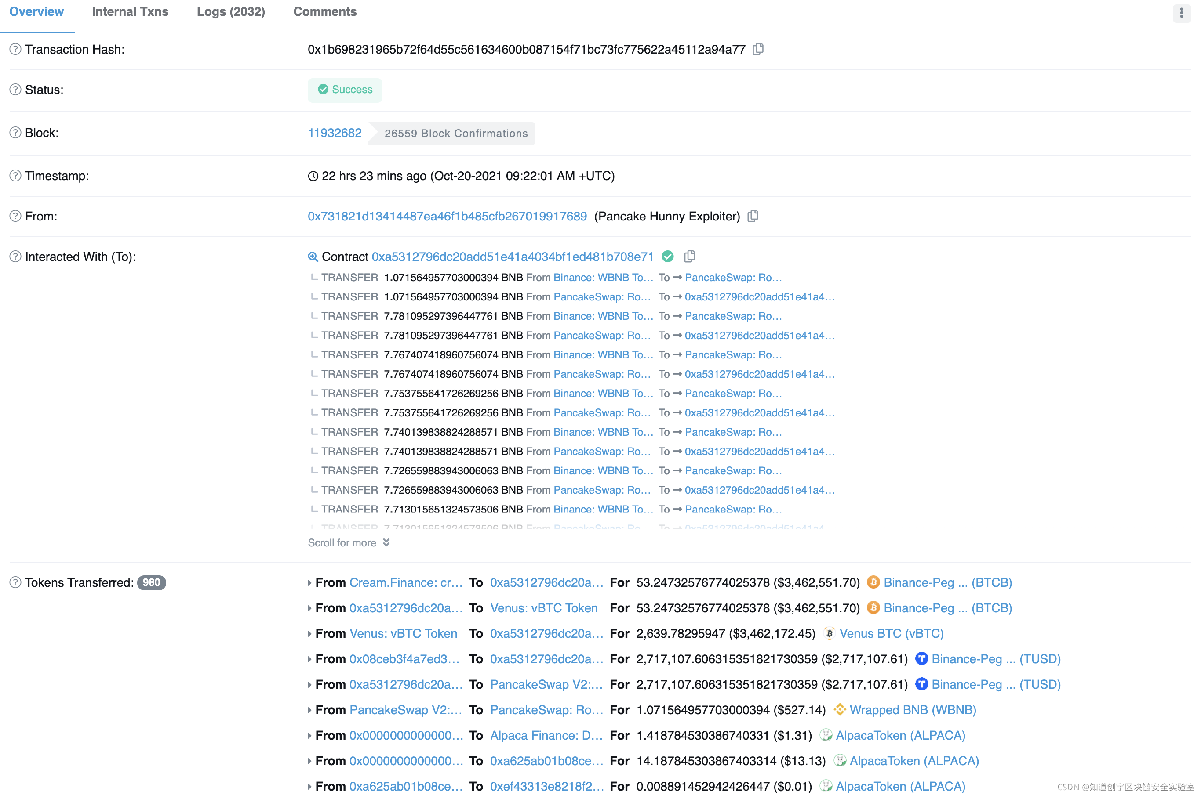Image resolution: width=1201 pixels, height=795 pixels.
Task: Open the three-dot options menu
Action: [x=1181, y=13]
